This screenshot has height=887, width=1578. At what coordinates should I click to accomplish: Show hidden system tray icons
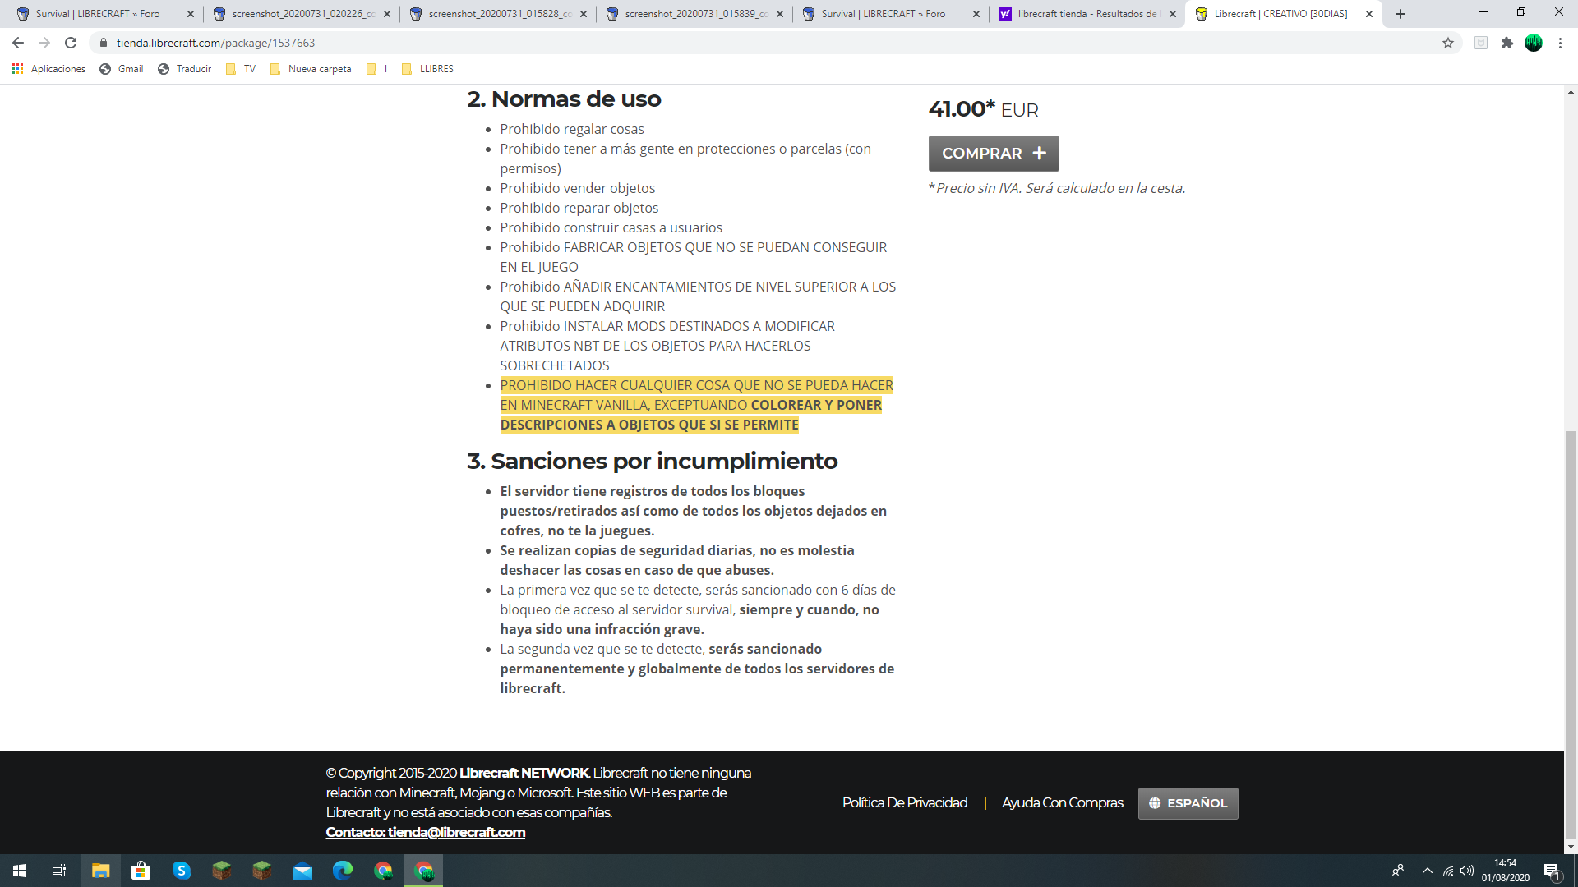point(1427,871)
